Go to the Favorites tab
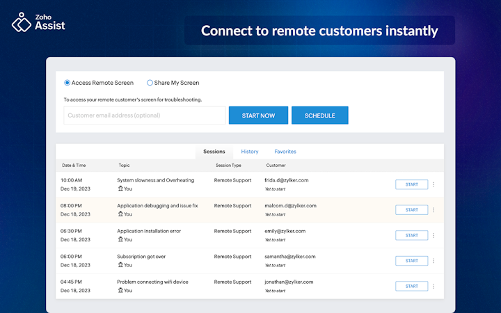 (285, 152)
